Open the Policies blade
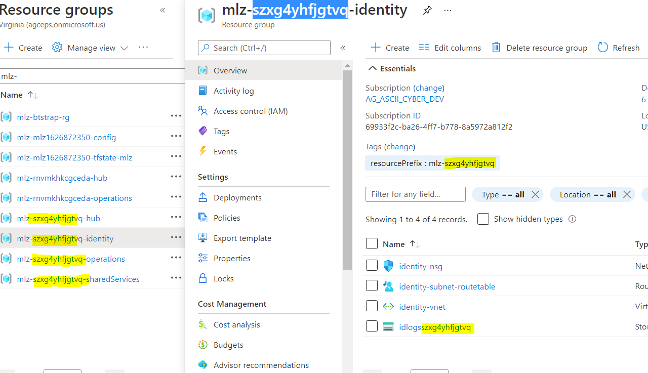 click(x=228, y=218)
